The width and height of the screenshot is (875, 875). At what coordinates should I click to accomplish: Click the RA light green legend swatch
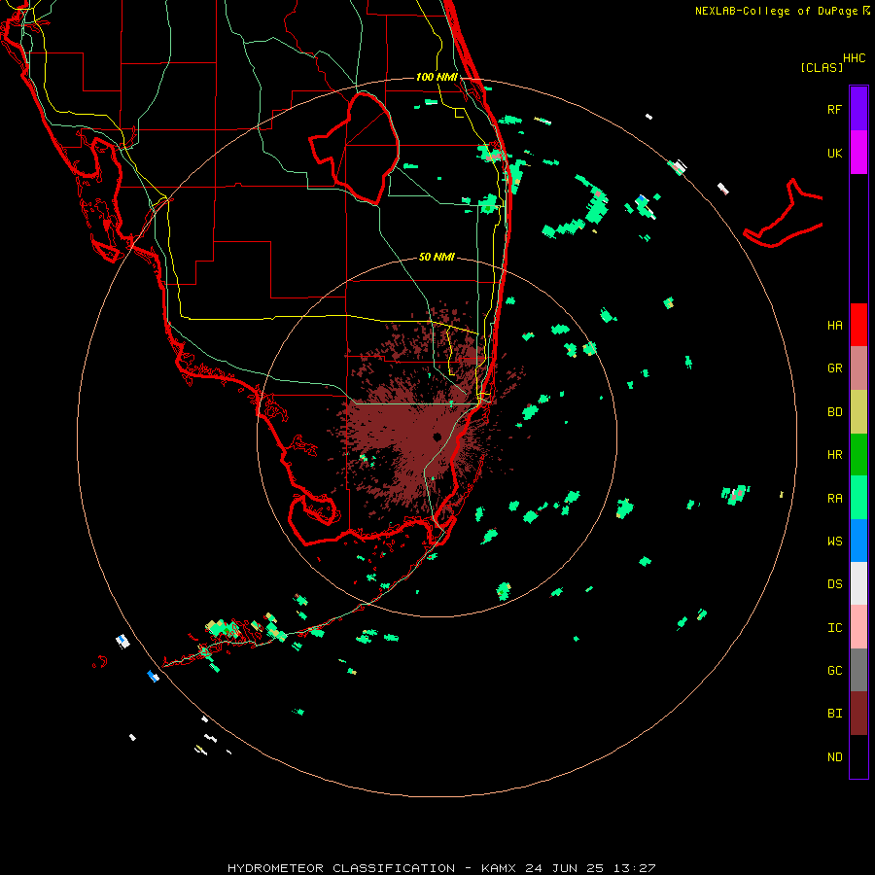[x=858, y=498]
